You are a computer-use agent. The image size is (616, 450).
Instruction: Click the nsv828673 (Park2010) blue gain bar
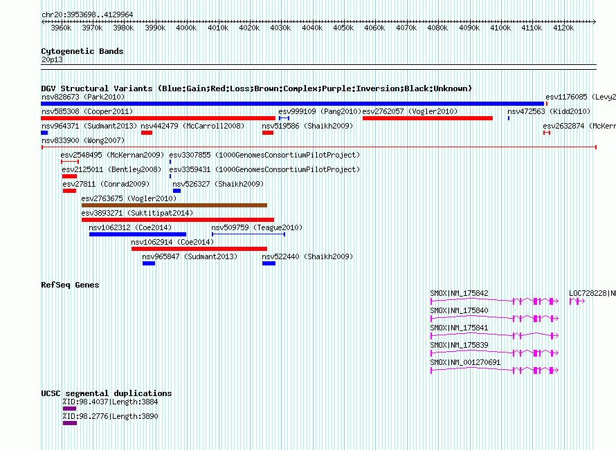(x=292, y=104)
